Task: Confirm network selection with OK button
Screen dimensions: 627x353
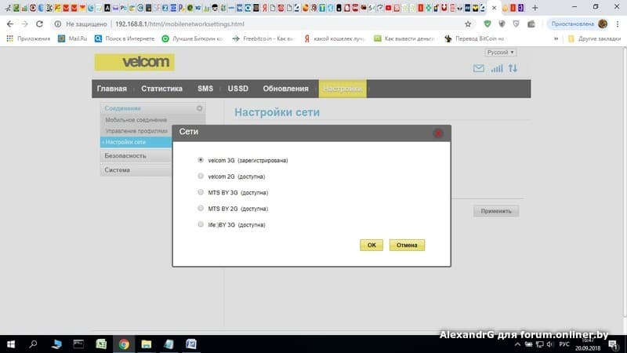Action: [x=371, y=245]
